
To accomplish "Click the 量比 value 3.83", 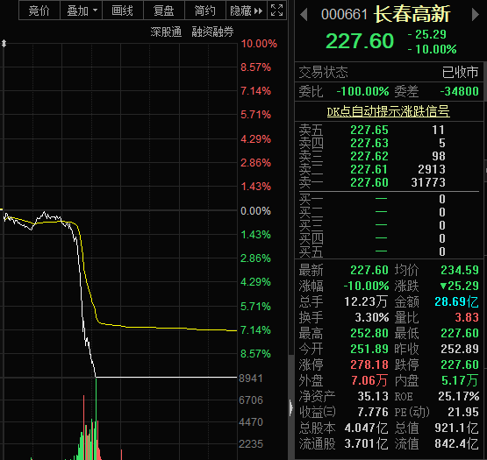I will [467, 318].
